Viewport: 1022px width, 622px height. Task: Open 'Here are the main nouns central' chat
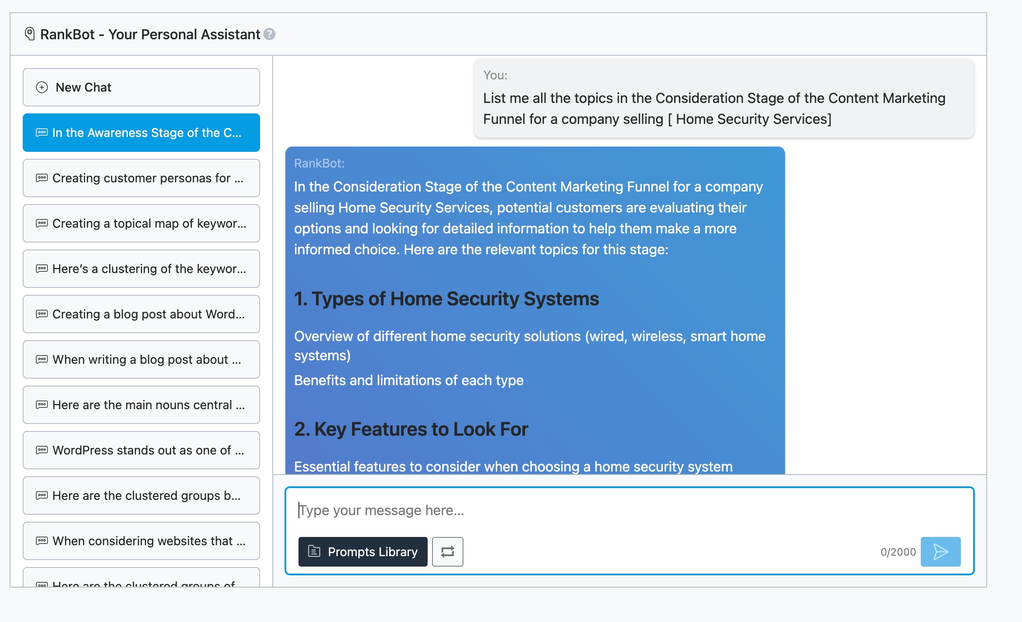pos(141,405)
